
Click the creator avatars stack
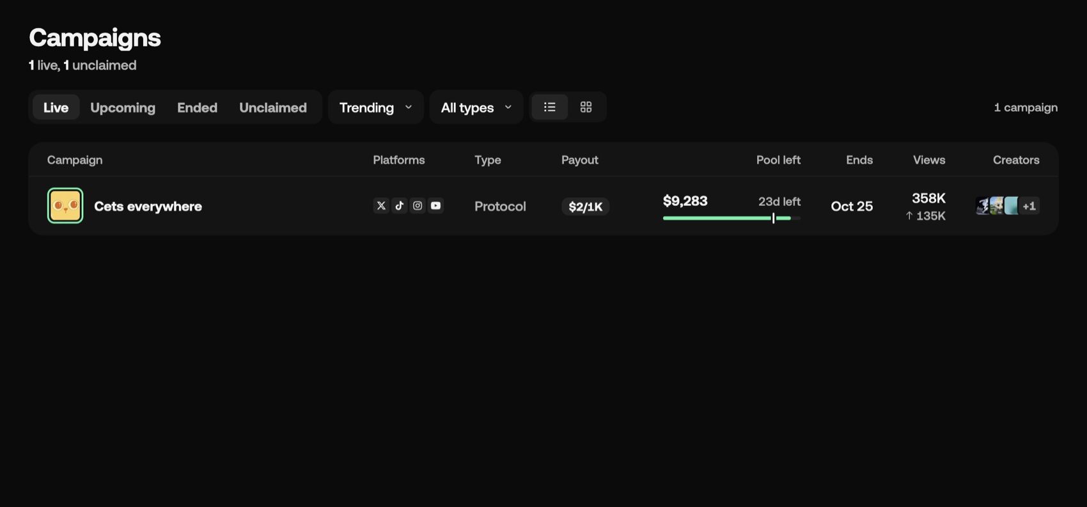(x=1008, y=206)
